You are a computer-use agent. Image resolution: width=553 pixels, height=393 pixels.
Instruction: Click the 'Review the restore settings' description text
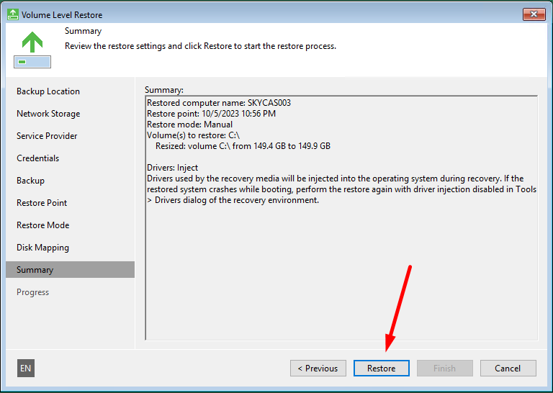point(200,46)
